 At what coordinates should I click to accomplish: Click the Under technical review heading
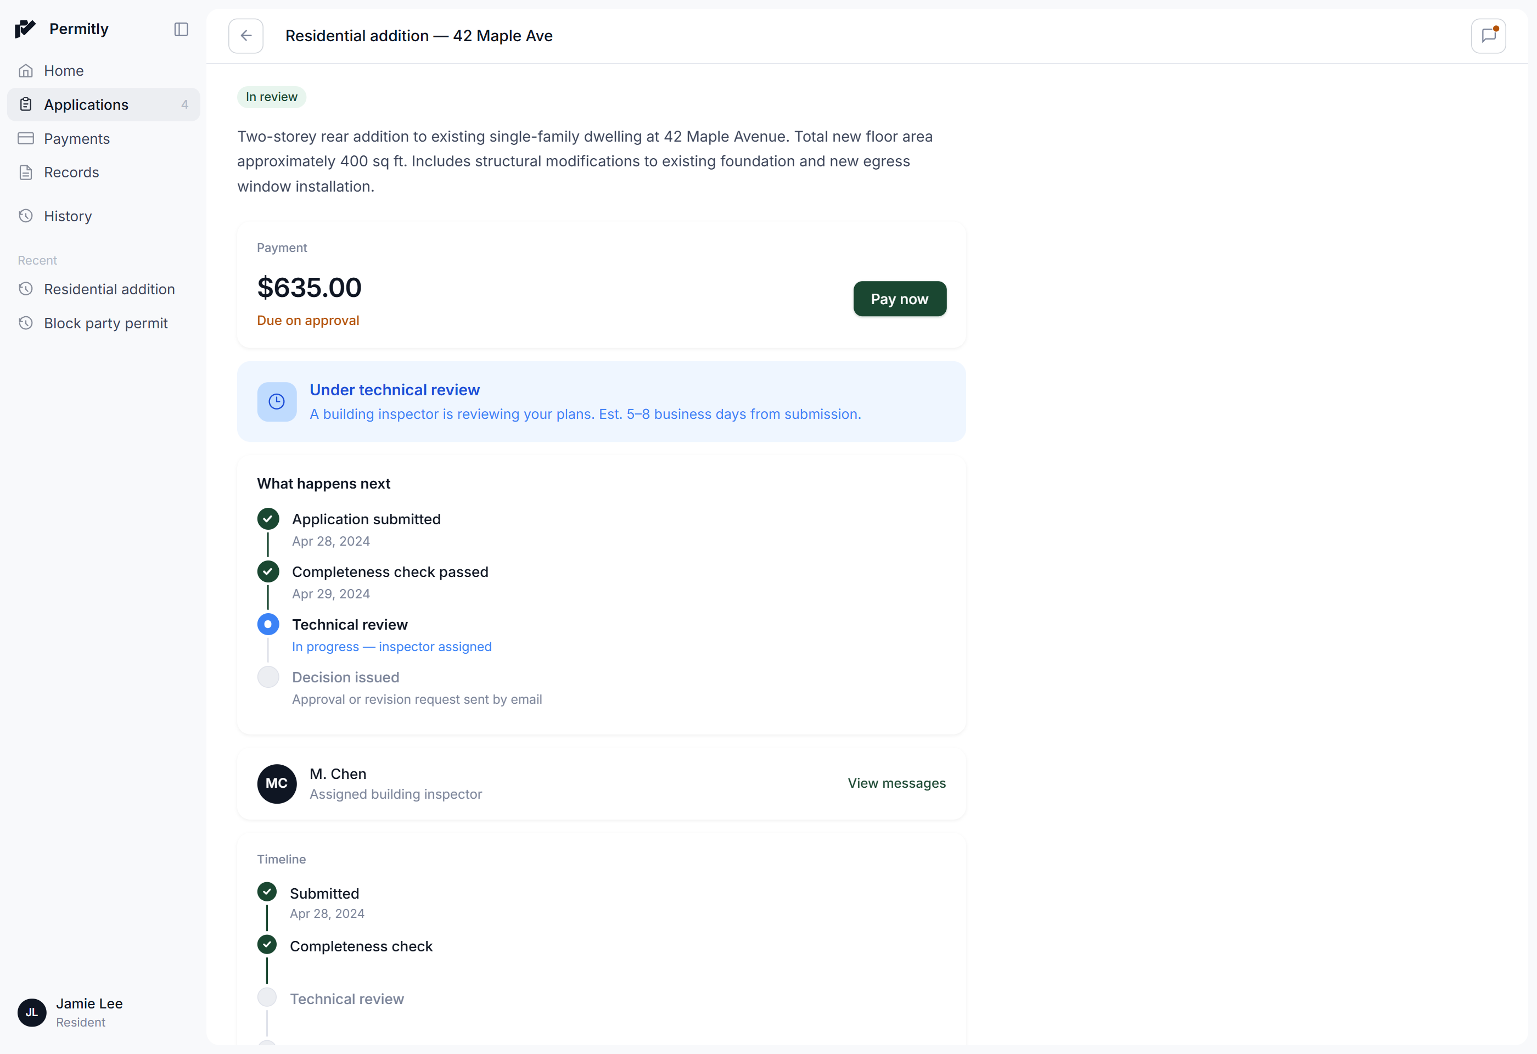(395, 390)
